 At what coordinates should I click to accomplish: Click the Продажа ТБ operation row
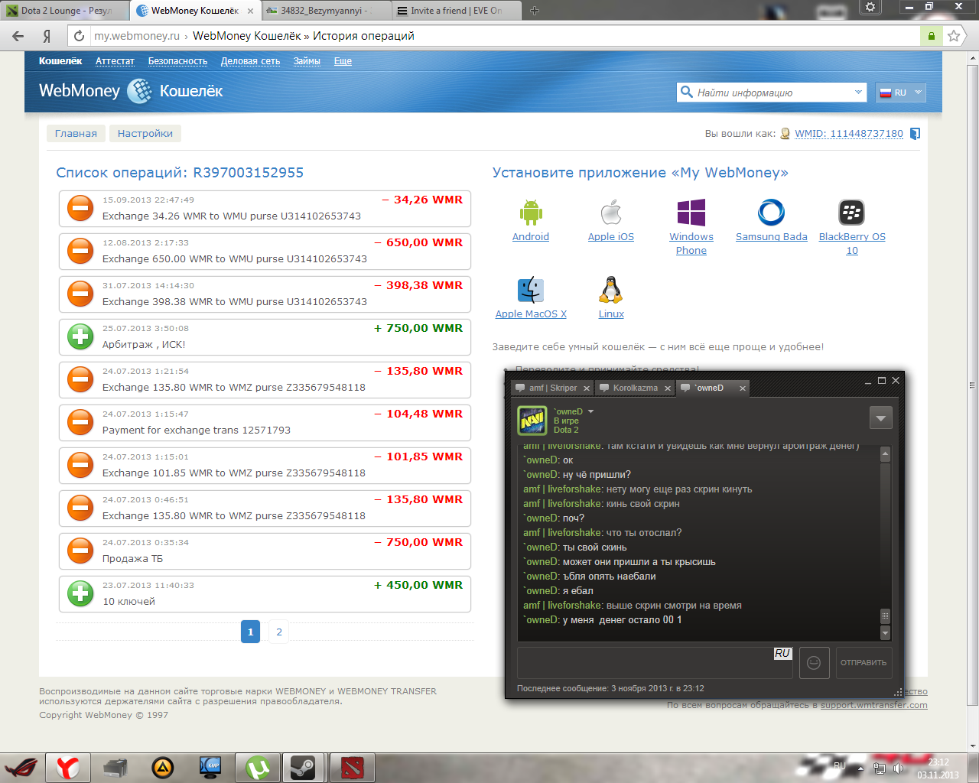click(x=265, y=551)
